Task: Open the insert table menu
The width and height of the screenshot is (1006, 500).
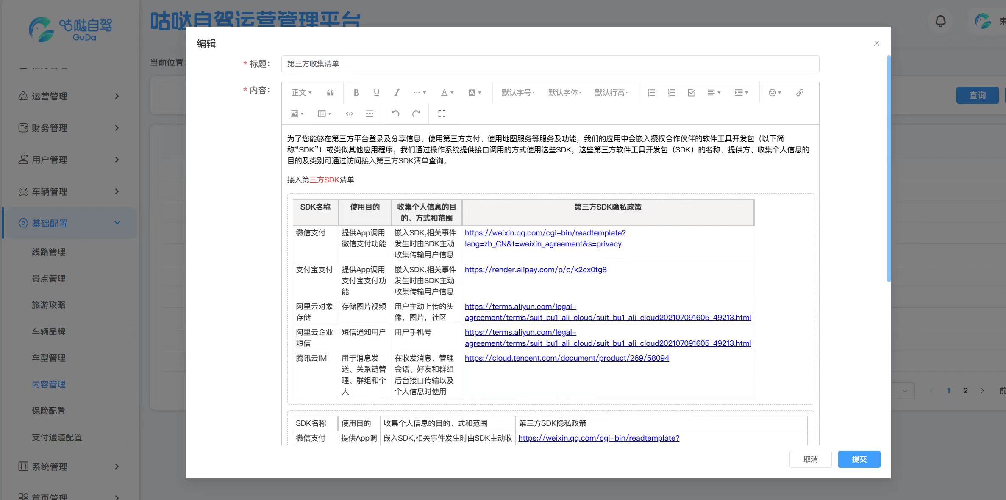Action: coord(325,114)
